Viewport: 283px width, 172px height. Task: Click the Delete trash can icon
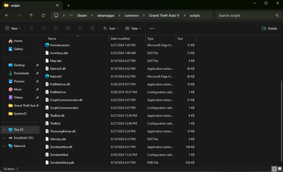pyautogui.click(x=92, y=29)
